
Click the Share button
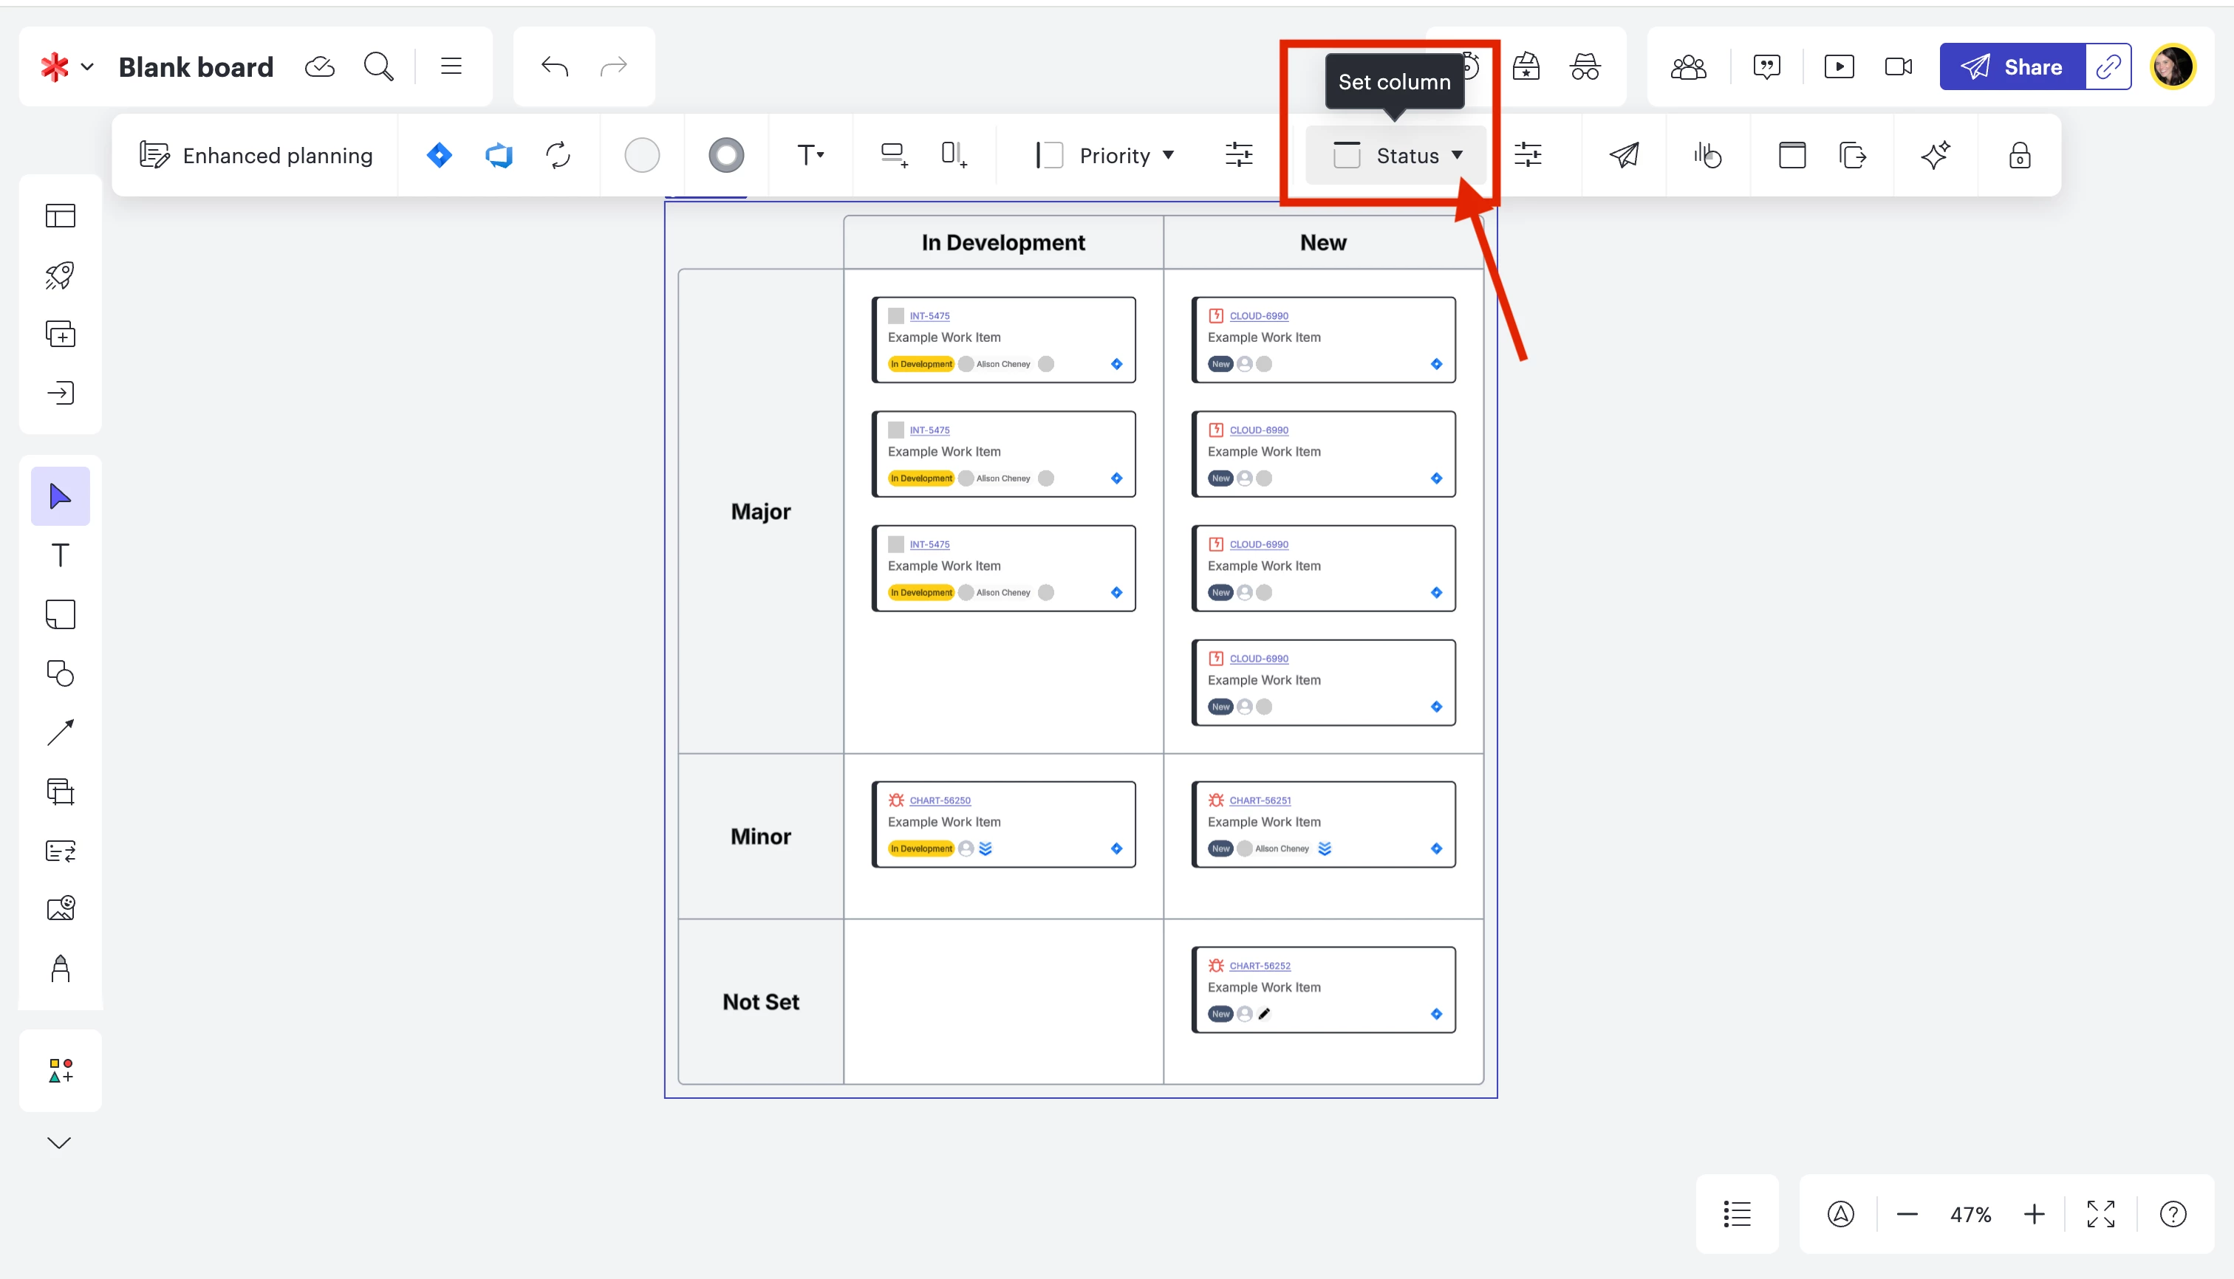tap(2012, 66)
